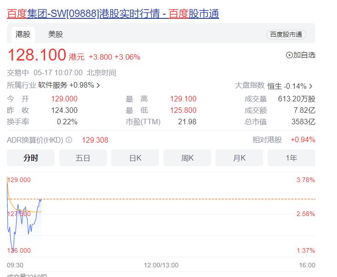Click the 今开 value 129.000
The width and height of the screenshot is (337, 277).
point(64,99)
